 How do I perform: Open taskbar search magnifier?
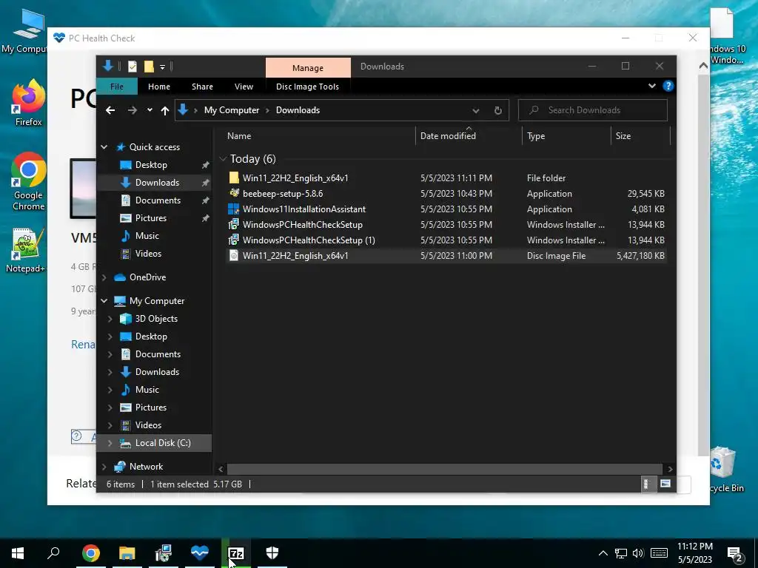pos(53,553)
